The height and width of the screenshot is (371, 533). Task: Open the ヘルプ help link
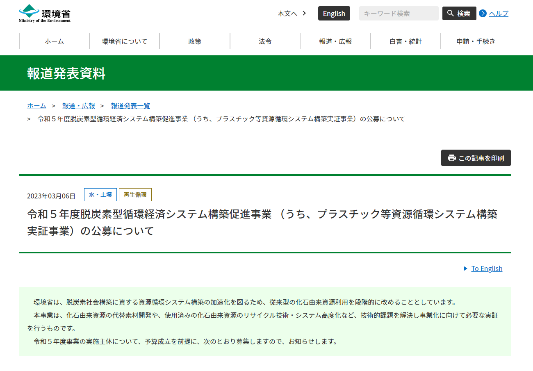[x=498, y=14]
